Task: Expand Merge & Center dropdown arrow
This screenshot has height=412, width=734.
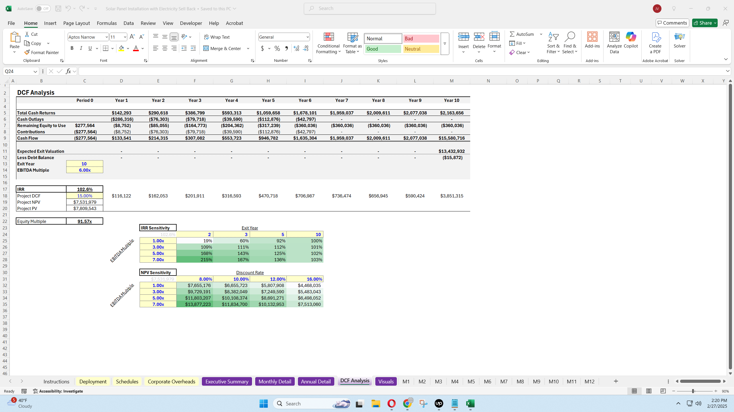Action: point(248,48)
